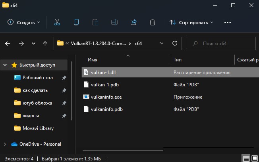Click Расширение приложения type cell
Image resolution: width=259 pixels, height=162 pixels.
202,72
